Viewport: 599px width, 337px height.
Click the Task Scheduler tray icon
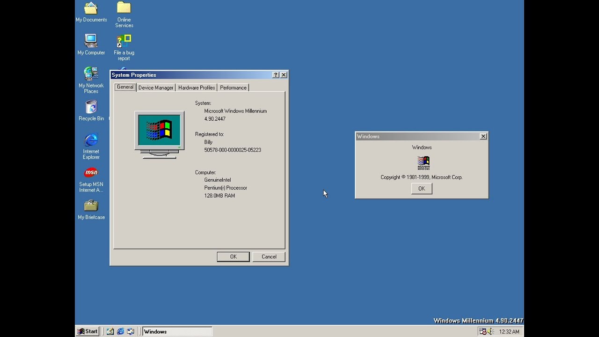(x=482, y=331)
